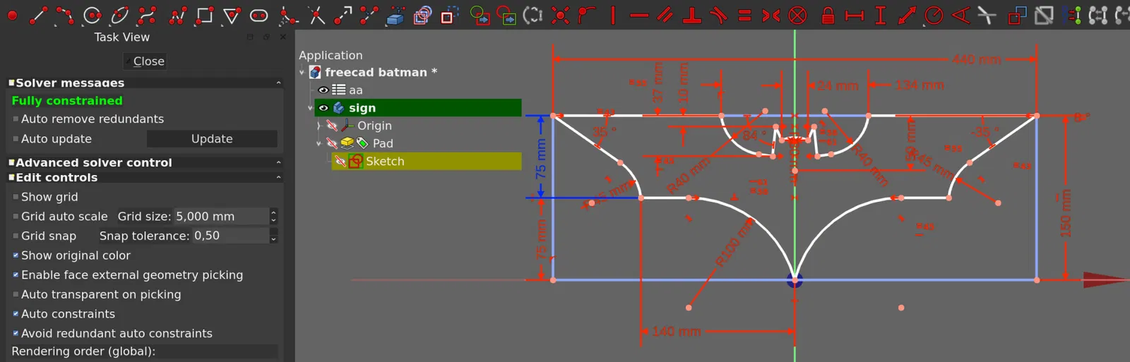Viewport: 1130px width, 362px height.
Task: Select the regular polygon triangle tool
Action: 231,15
